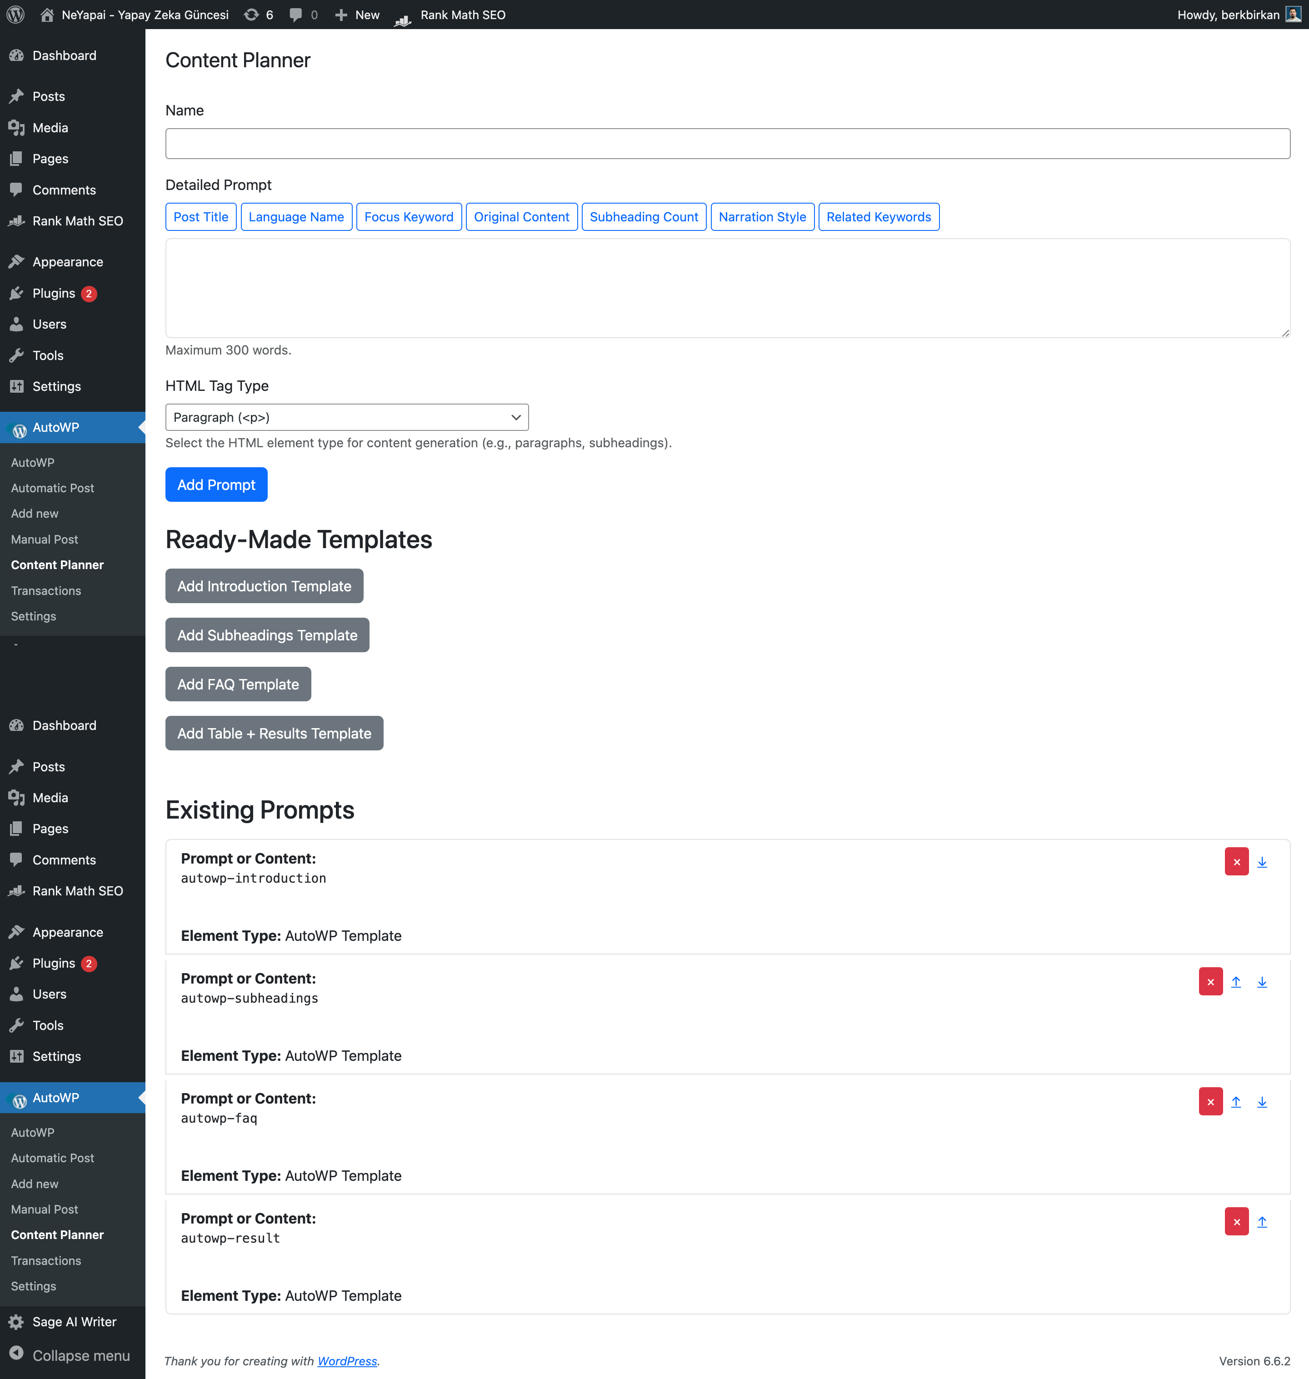Click the user avatar in the admin bar
The height and width of the screenshot is (1379, 1309).
click(x=1293, y=15)
